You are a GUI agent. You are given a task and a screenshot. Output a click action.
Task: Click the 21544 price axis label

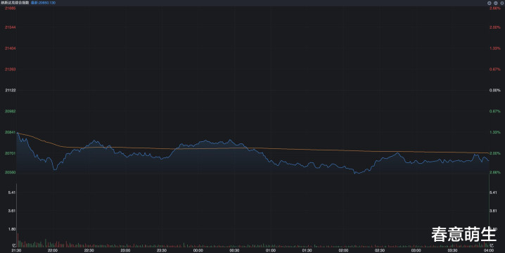pos(11,27)
